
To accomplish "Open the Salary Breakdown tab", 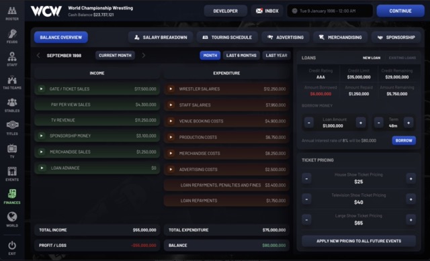I will 161,38.
